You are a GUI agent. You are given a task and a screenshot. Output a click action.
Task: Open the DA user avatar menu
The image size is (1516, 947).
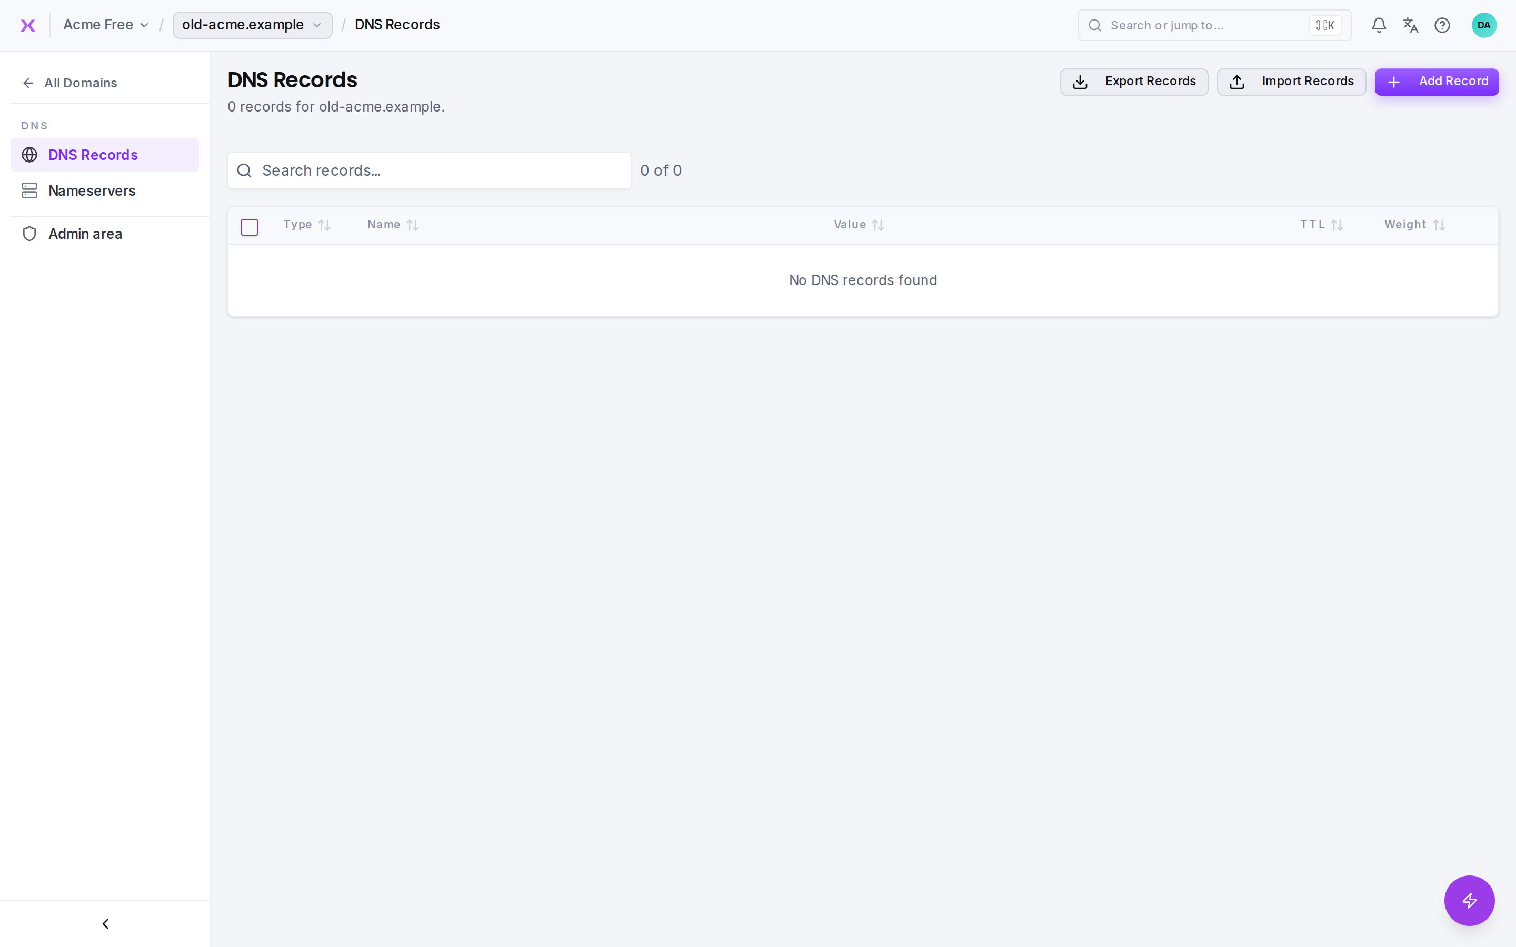(1483, 25)
